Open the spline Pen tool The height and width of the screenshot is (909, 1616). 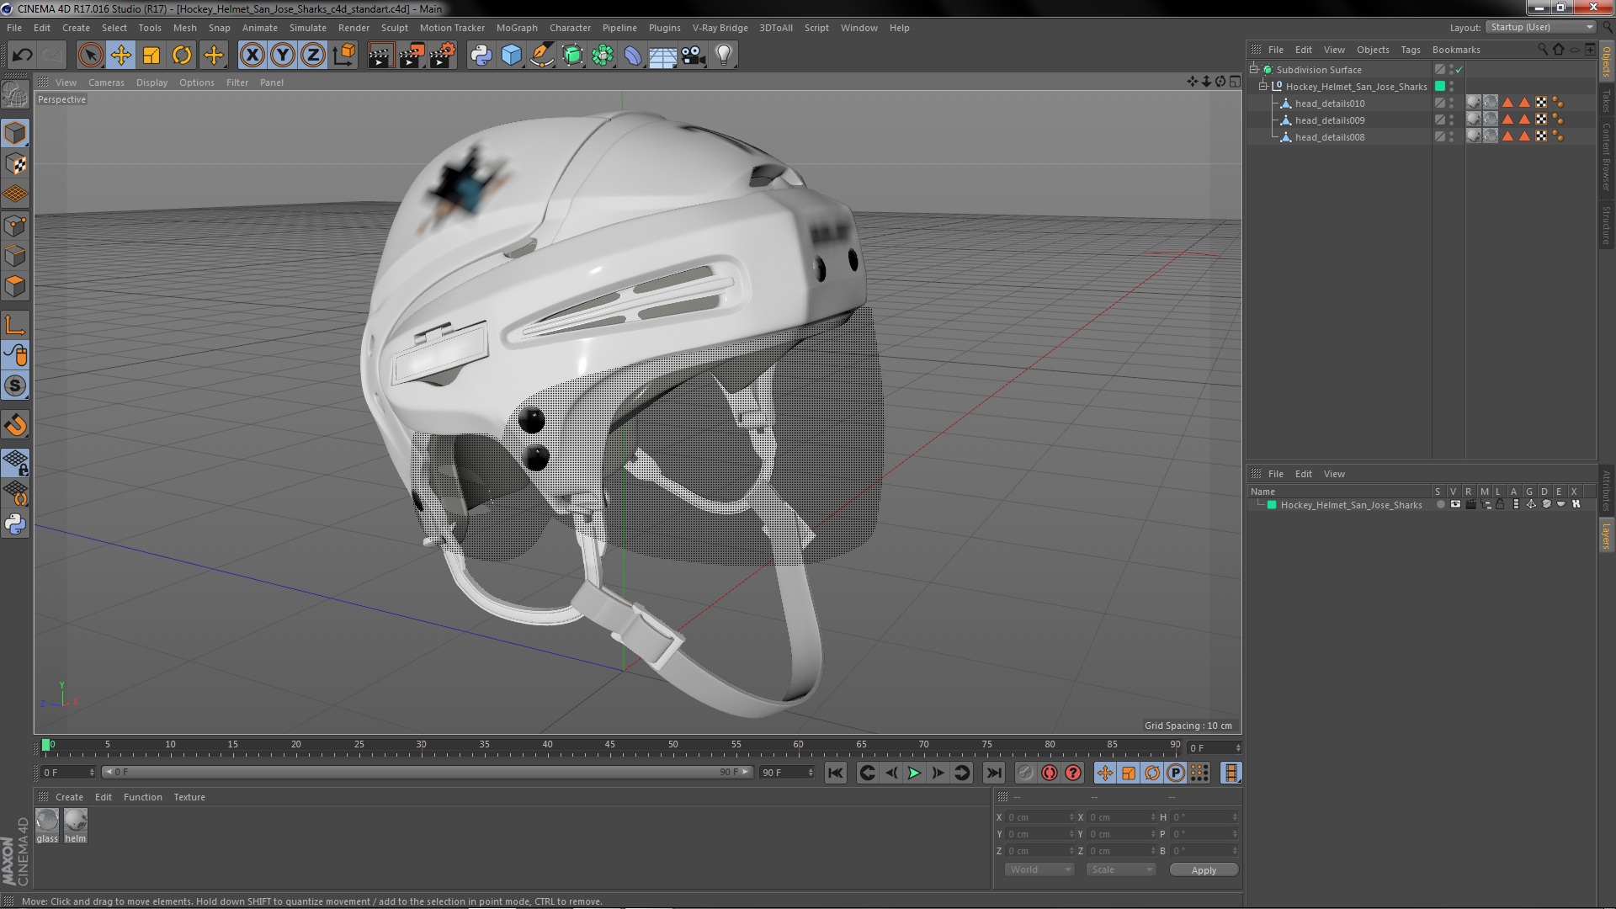[x=542, y=56]
